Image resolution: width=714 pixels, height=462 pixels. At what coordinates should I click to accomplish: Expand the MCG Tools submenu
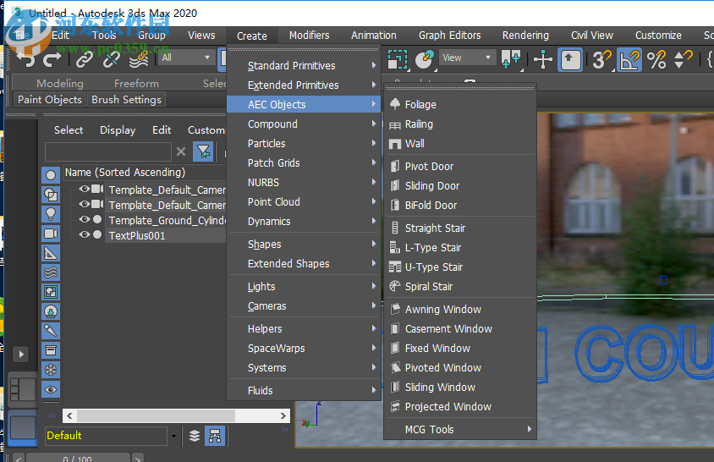tap(460, 429)
